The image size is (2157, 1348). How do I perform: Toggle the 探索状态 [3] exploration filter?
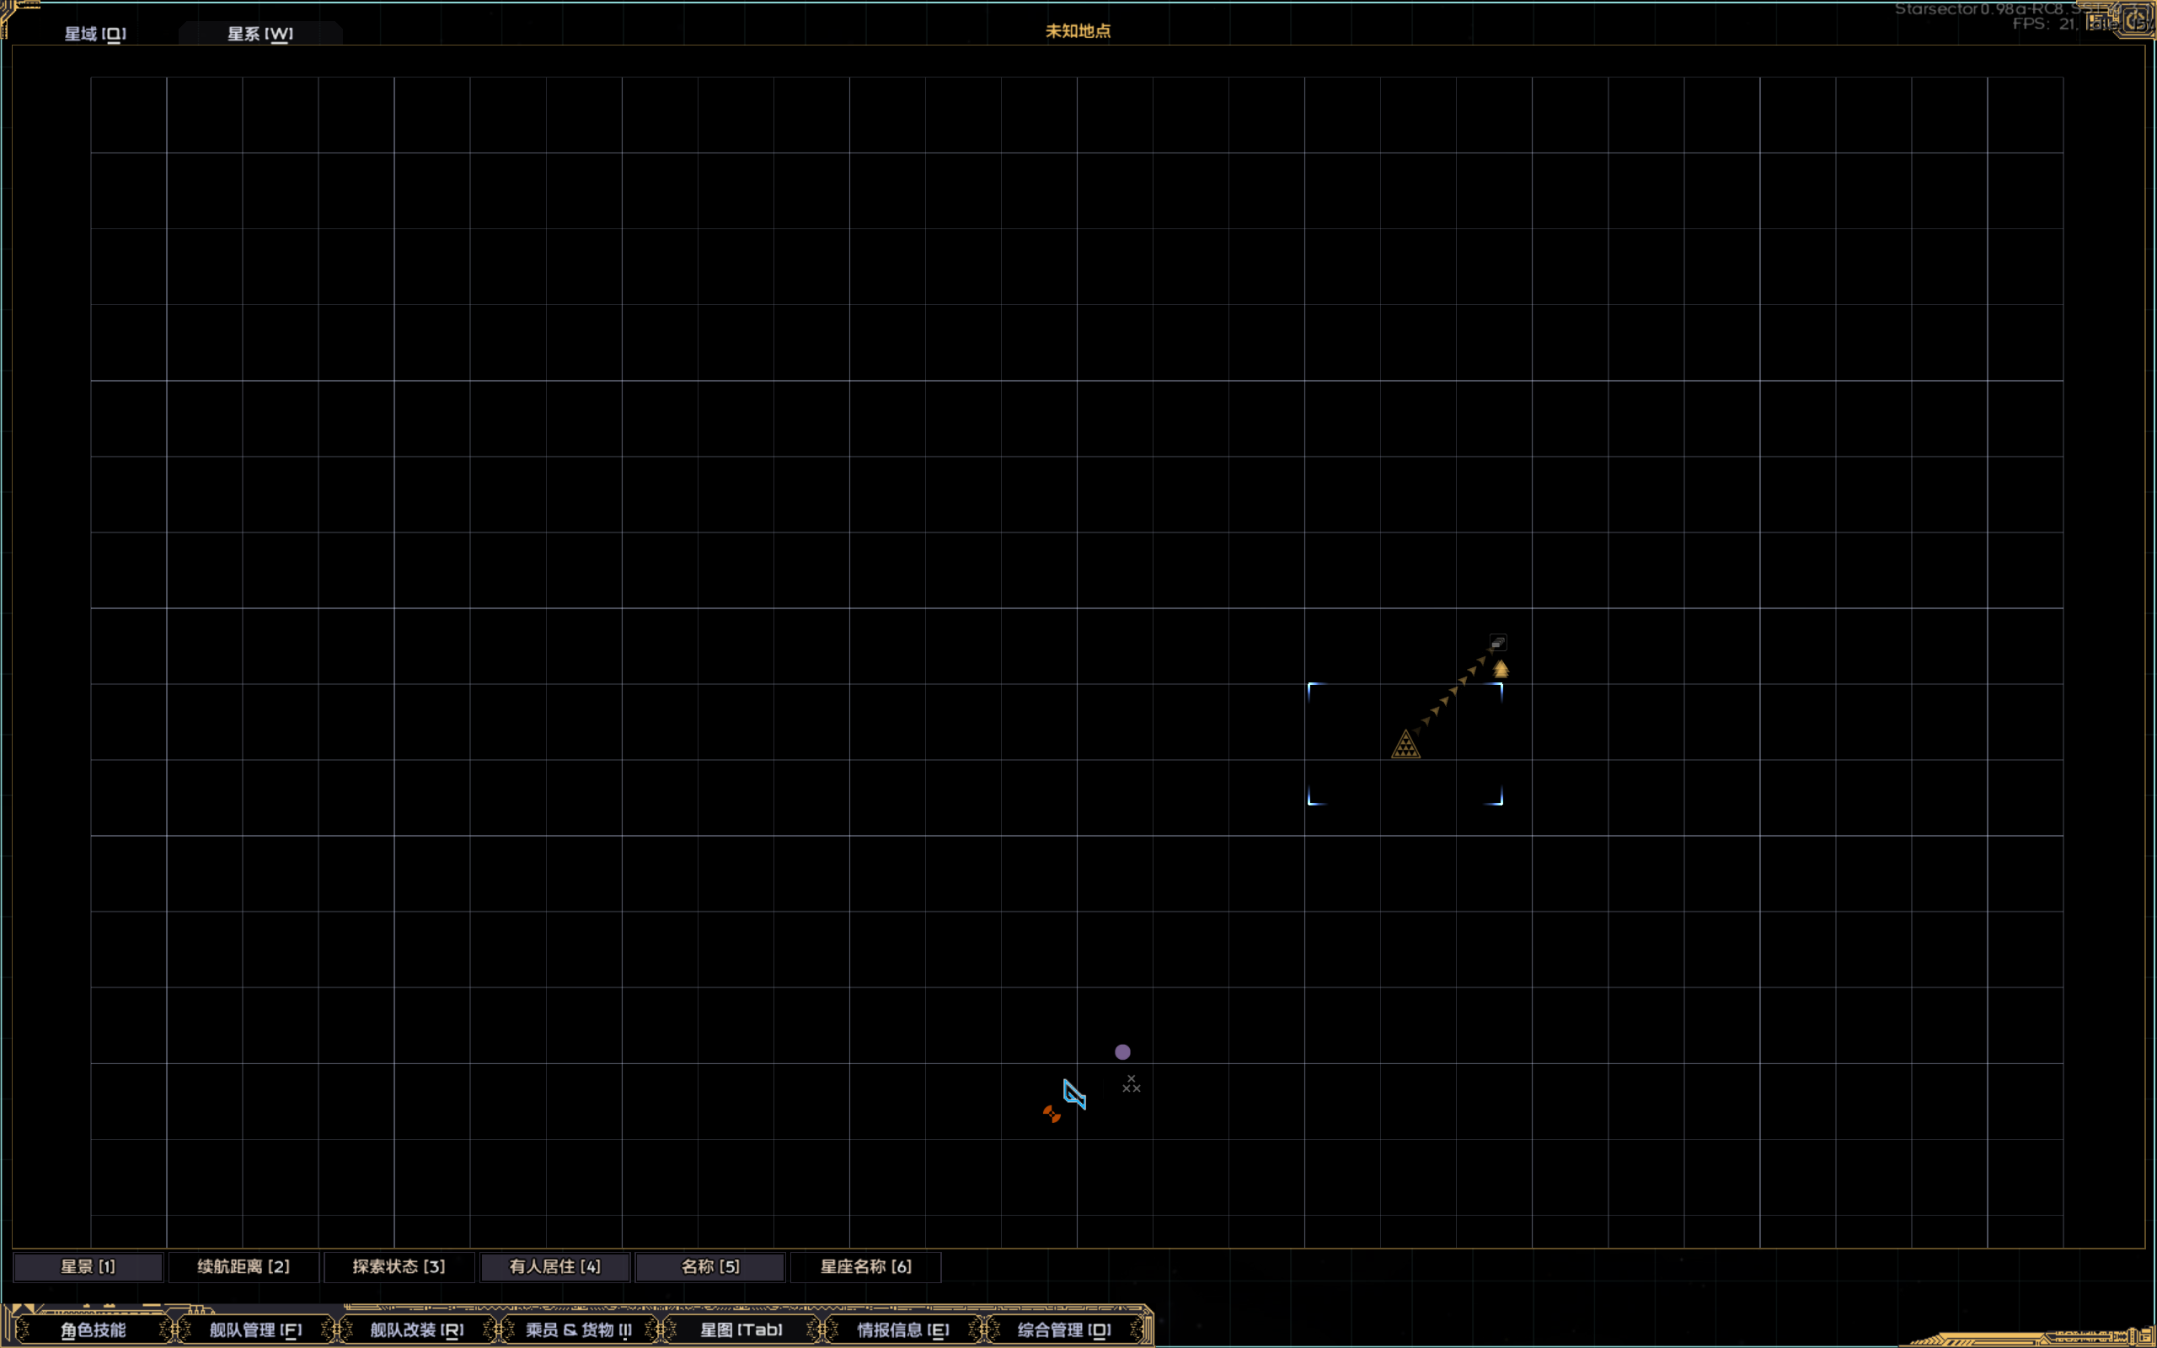point(399,1267)
